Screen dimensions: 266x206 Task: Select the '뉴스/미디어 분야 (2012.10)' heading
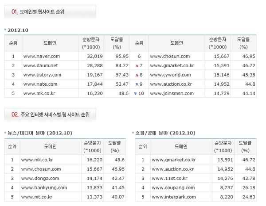click(x=40, y=133)
